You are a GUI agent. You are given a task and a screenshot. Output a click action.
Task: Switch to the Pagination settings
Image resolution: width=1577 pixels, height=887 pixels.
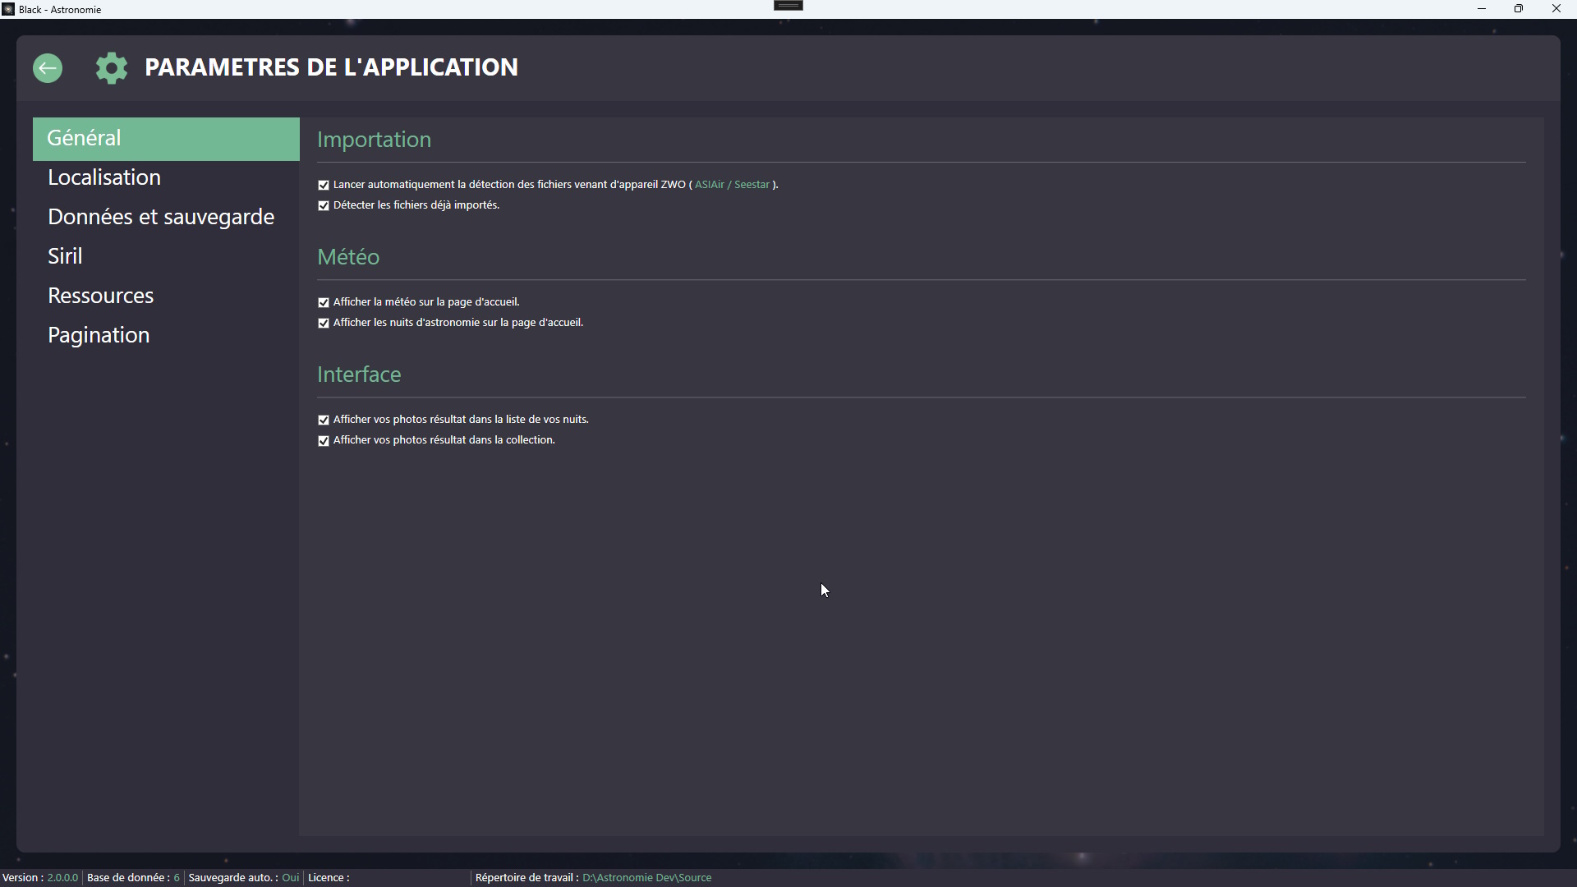99,335
